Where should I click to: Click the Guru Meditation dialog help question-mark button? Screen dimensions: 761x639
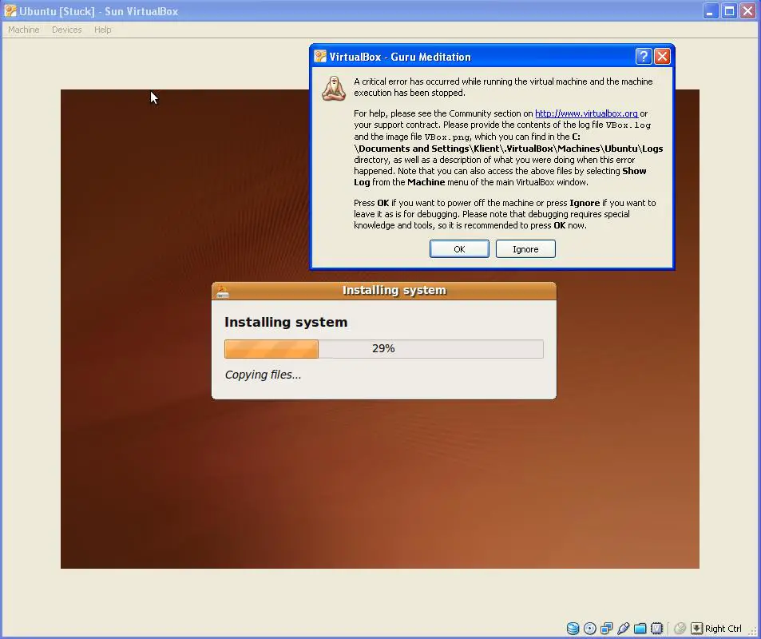tap(643, 57)
